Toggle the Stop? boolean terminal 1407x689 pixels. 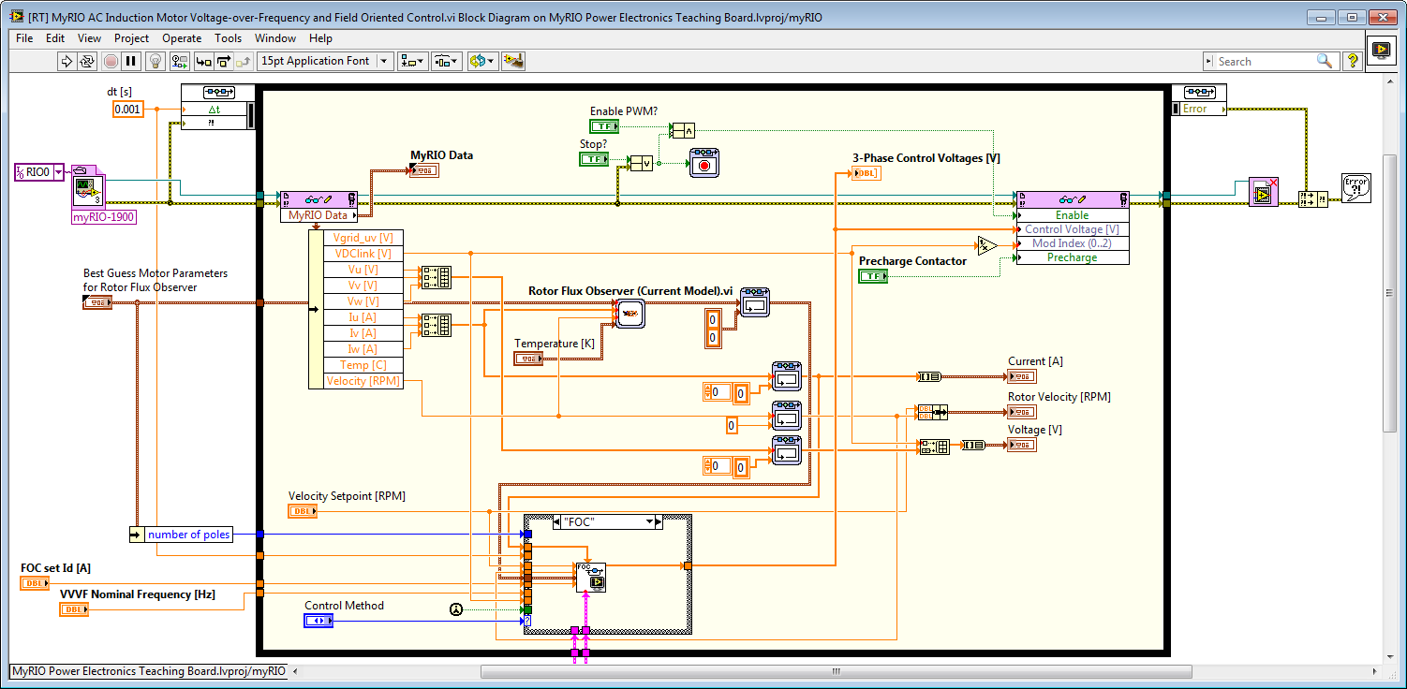pyautogui.click(x=594, y=159)
